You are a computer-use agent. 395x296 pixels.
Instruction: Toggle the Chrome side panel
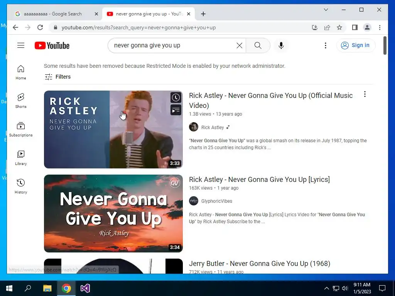coord(355,27)
